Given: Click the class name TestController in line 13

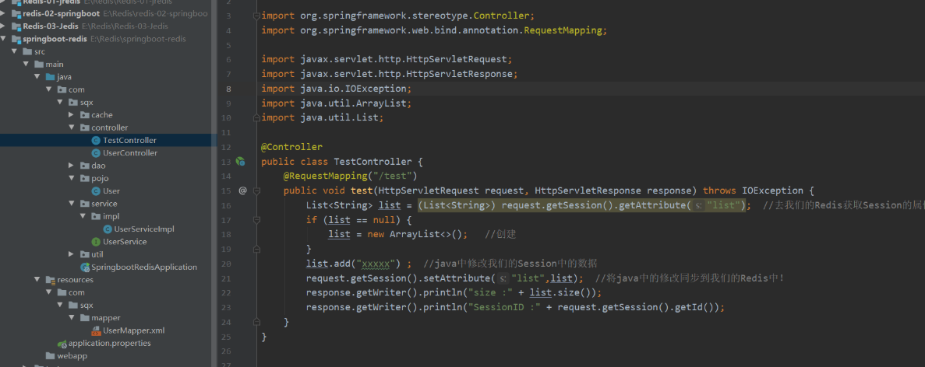Looking at the screenshot, I should click(372, 161).
